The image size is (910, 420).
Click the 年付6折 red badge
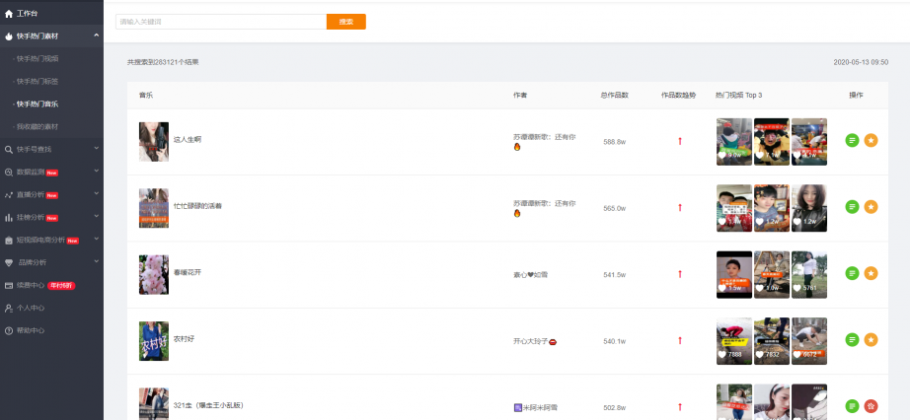(x=61, y=285)
